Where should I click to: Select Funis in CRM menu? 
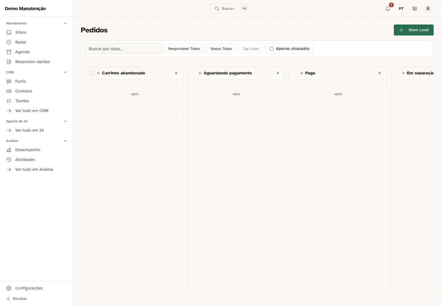(x=37, y=81)
